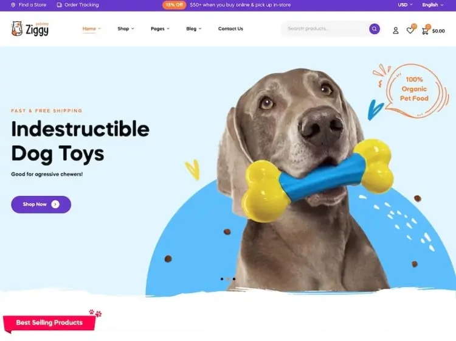Click the Find a Store pin icon
This screenshot has height=341, width=456.
pos(13,5)
